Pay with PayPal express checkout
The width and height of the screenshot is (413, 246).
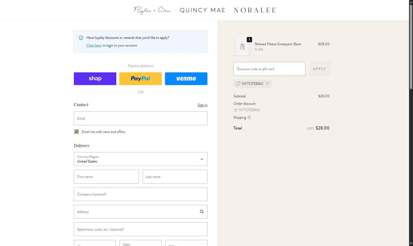point(140,79)
